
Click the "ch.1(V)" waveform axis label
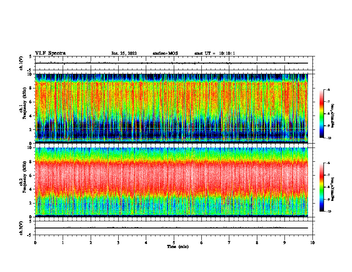21,63
